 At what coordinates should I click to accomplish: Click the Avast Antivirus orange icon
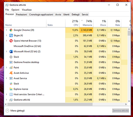(x=11, y=73)
